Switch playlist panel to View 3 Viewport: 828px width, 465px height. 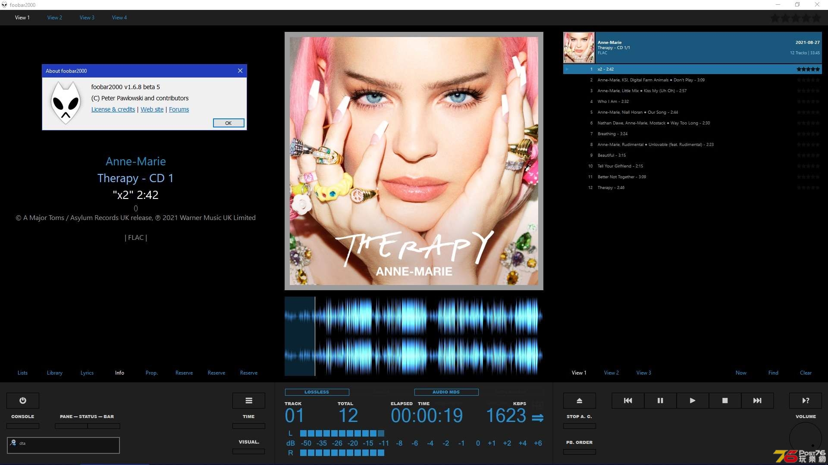[644, 373]
